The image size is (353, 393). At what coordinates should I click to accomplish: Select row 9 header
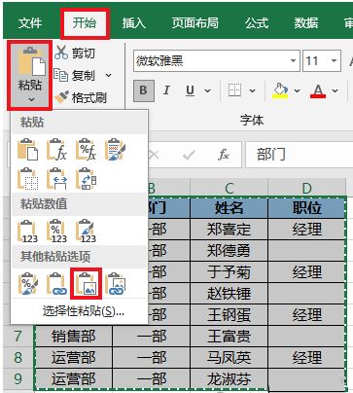[x=18, y=379]
